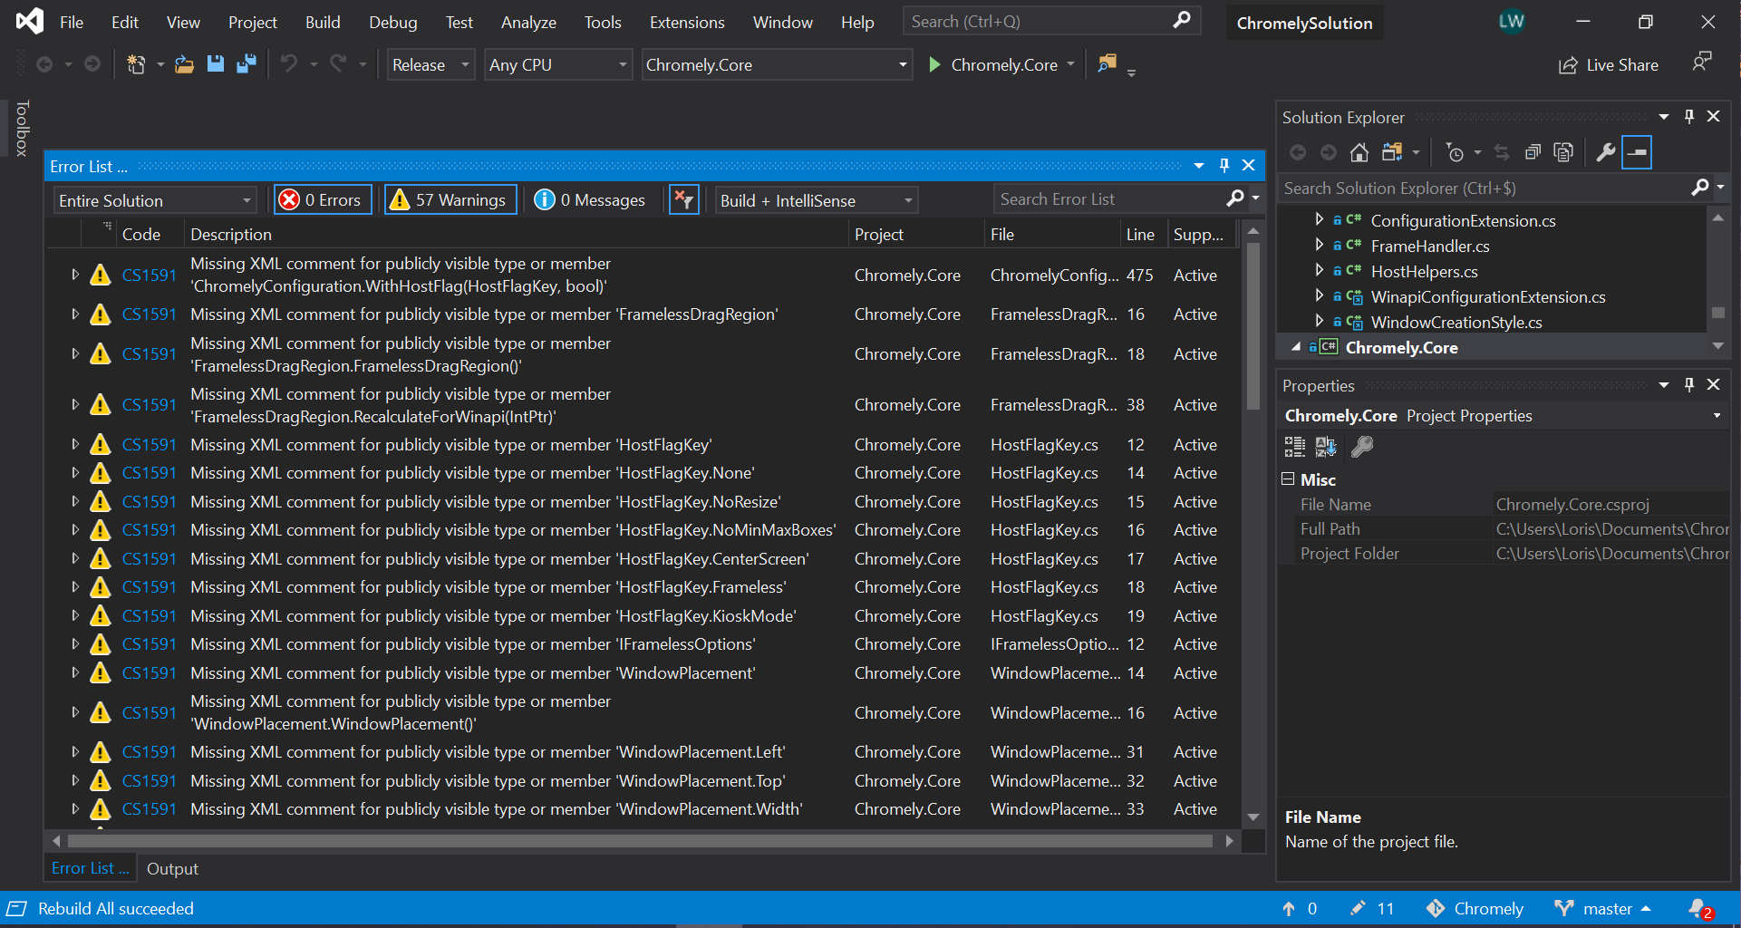Open the Build + IntelliSense dropdown

[x=814, y=199]
